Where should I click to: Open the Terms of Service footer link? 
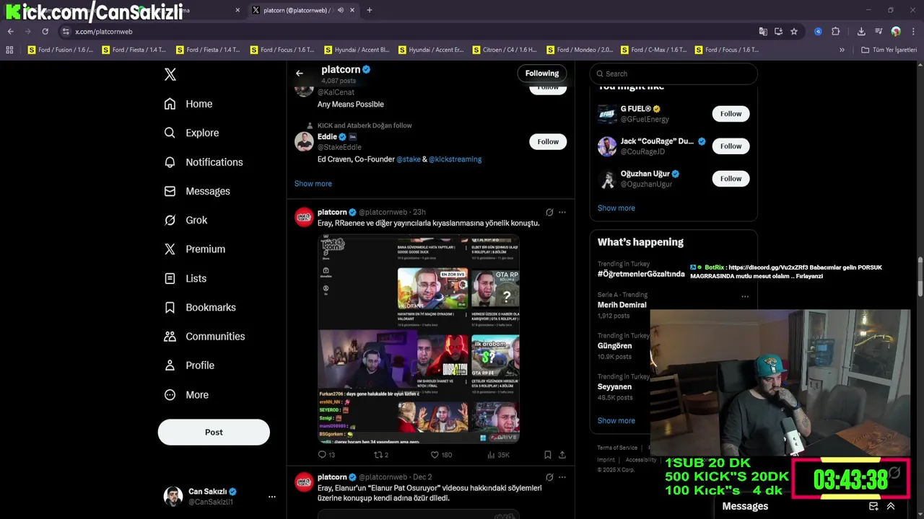click(x=617, y=448)
